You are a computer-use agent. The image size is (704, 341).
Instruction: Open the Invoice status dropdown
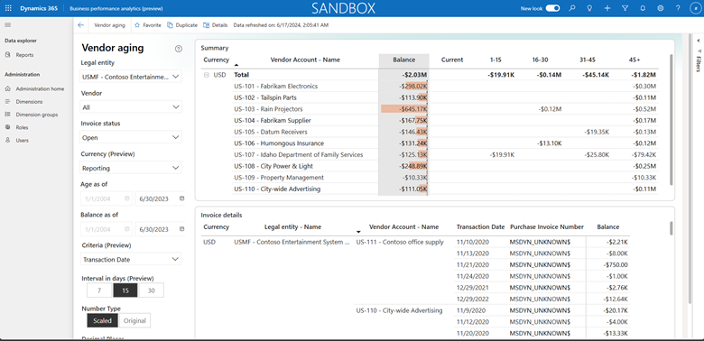(x=131, y=137)
